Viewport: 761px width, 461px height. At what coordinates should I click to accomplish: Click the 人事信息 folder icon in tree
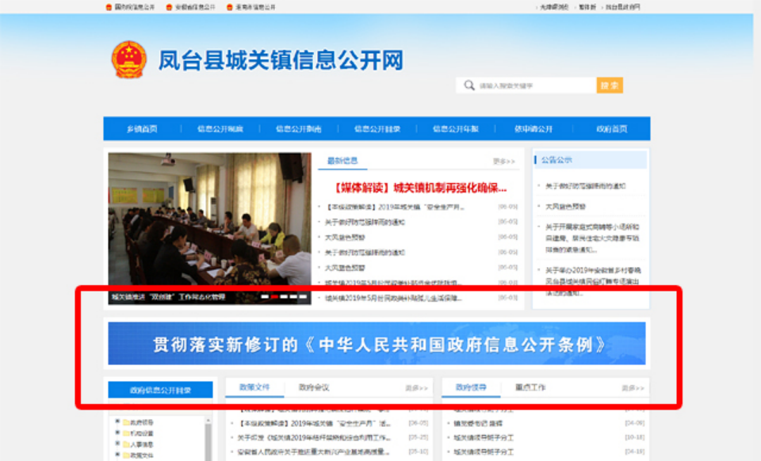point(125,444)
